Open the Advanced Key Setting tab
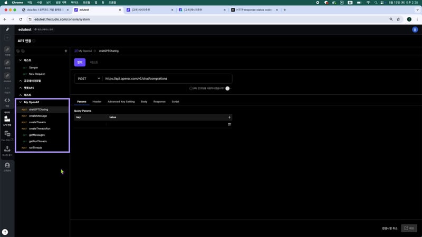Image resolution: width=422 pixels, height=237 pixels. pos(121,101)
